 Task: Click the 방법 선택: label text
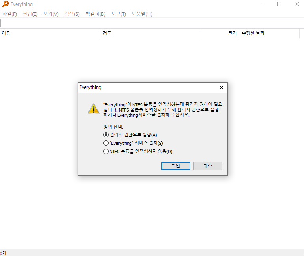click(x=113, y=127)
